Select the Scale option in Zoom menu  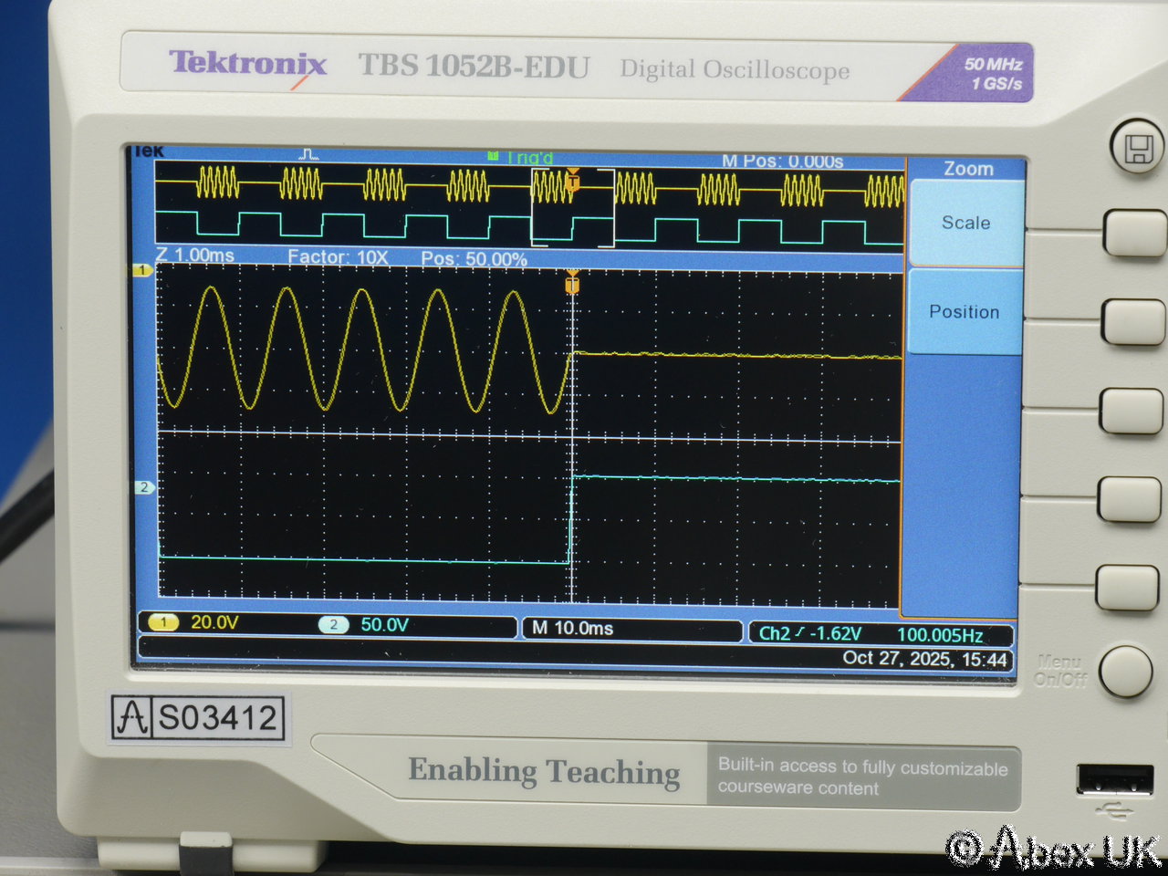point(965,223)
